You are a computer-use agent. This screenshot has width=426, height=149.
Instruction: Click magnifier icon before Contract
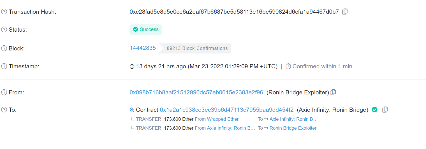(x=132, y=110)
